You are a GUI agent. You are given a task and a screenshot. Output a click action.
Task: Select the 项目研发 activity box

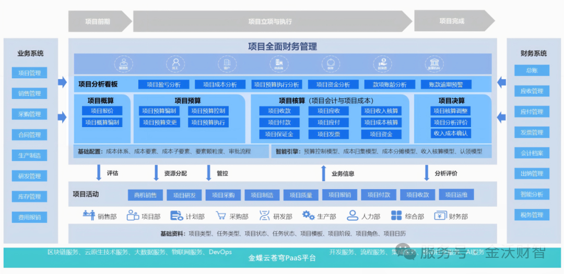184,195
